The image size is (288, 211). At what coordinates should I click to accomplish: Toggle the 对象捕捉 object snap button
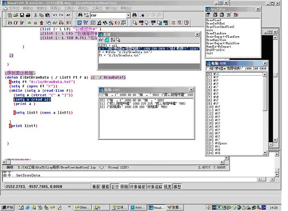point(137,187)
